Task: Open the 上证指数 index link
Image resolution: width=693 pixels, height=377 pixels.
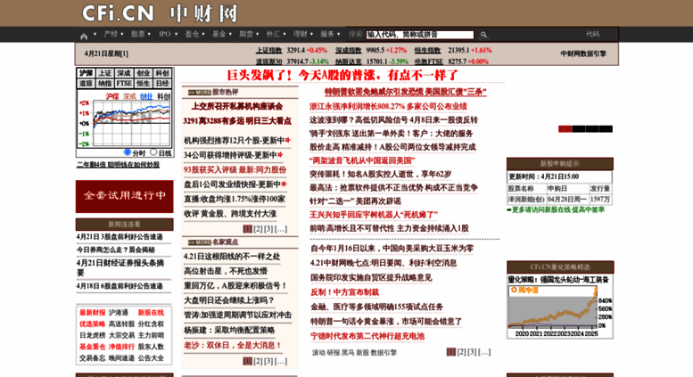Action: (x=268, y=50)
